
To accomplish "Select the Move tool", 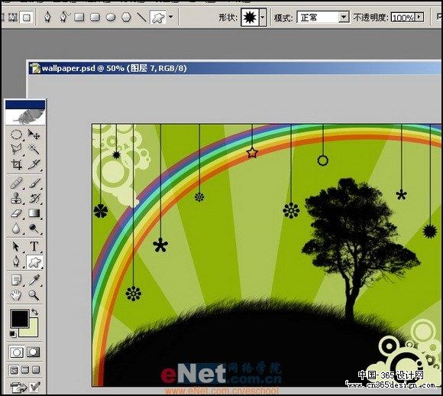I will [x=34, y=135].
